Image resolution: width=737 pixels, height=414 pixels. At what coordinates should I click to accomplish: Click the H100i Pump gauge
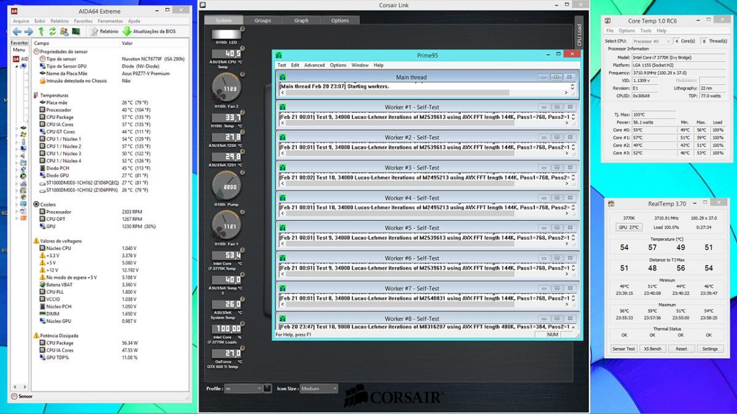coord(227,185)
